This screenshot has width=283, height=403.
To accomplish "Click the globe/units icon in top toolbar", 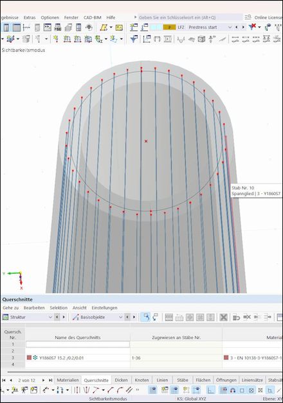I will (89, 27).
